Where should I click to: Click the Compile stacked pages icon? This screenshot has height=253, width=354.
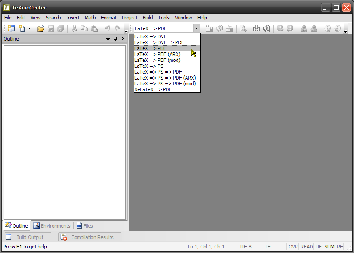click(x=220, y=28)
